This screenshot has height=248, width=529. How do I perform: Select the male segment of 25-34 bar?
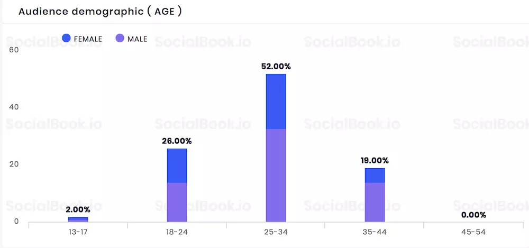tap(276, 176)
